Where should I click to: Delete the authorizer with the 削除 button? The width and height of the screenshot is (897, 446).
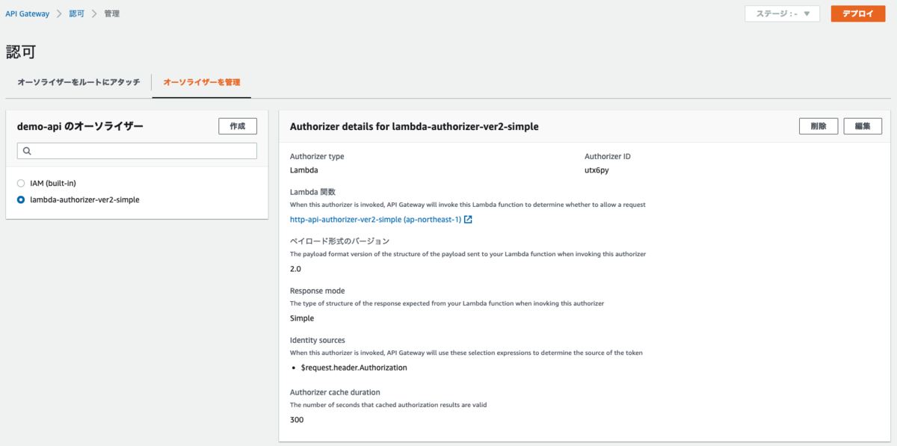pos(818,126)
